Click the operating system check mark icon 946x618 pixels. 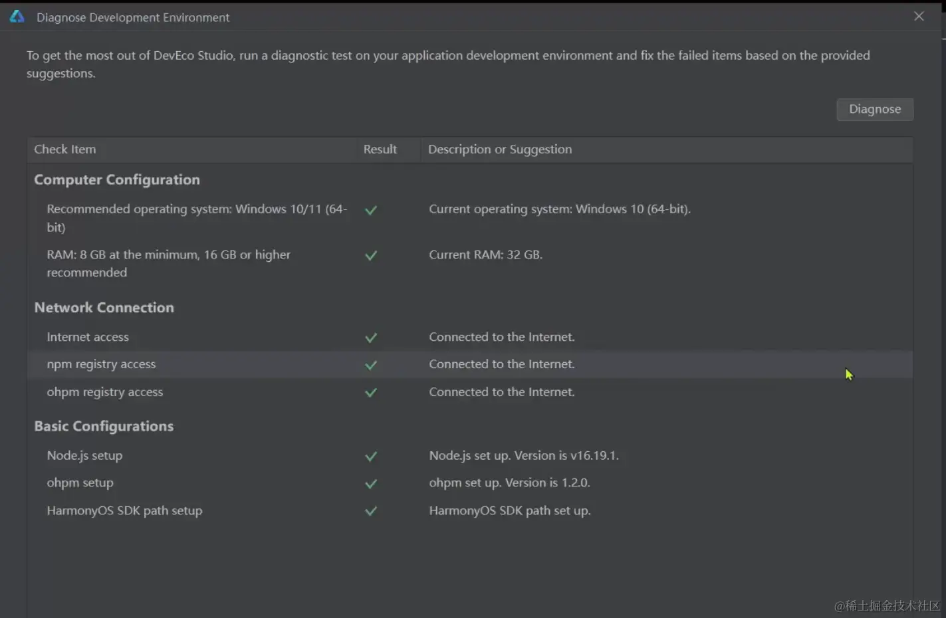coord(371,210)
